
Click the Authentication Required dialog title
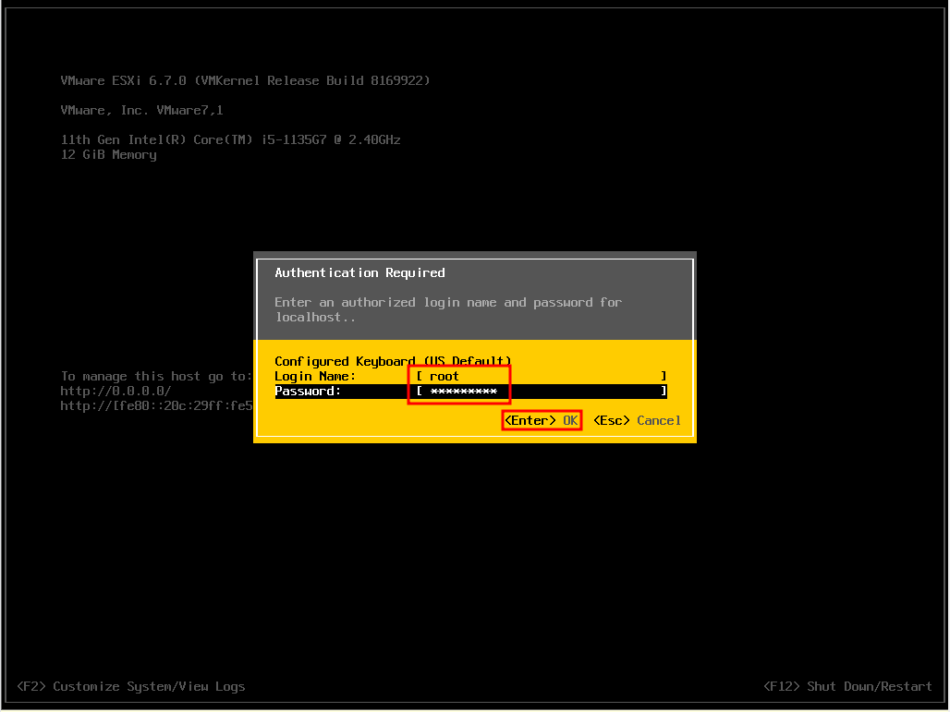[359, 272]
